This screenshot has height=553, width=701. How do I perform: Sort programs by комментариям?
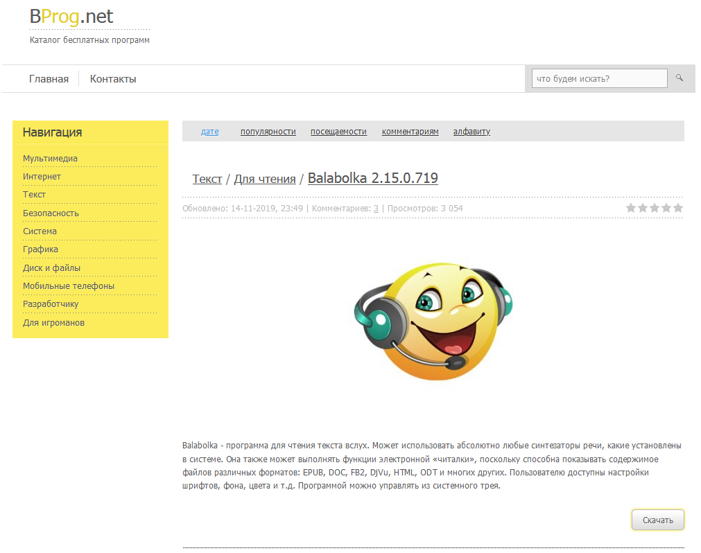410,131
